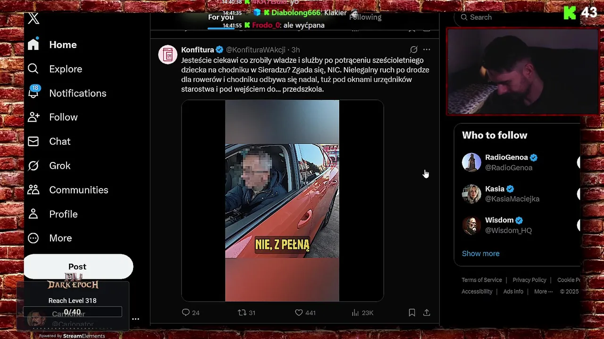Click the @Wisdom_HQ handle
This screenshot has width=604, height=339.
[508, 231]
